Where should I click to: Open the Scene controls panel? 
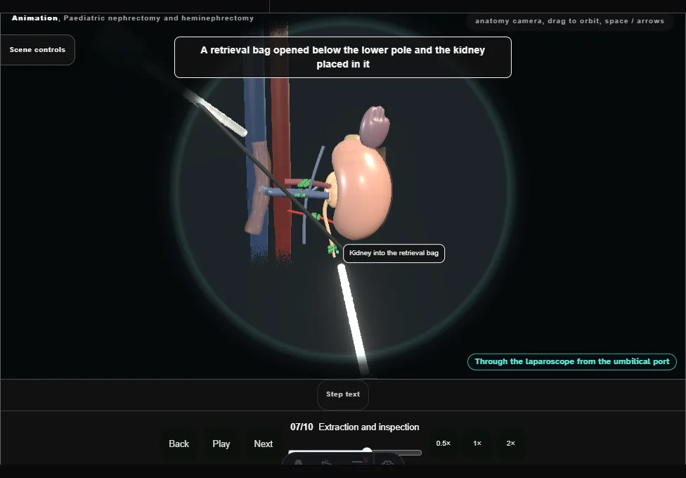37,50
